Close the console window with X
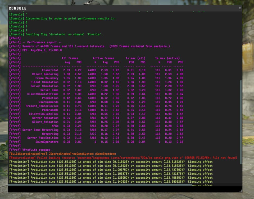Screen dimensions: 254x199 click(240, 8)
